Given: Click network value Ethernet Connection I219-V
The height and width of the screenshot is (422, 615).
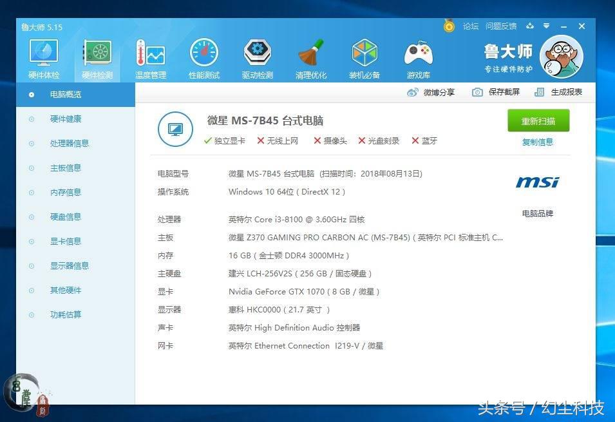Looking at the screenshot, I should (306, 346).
